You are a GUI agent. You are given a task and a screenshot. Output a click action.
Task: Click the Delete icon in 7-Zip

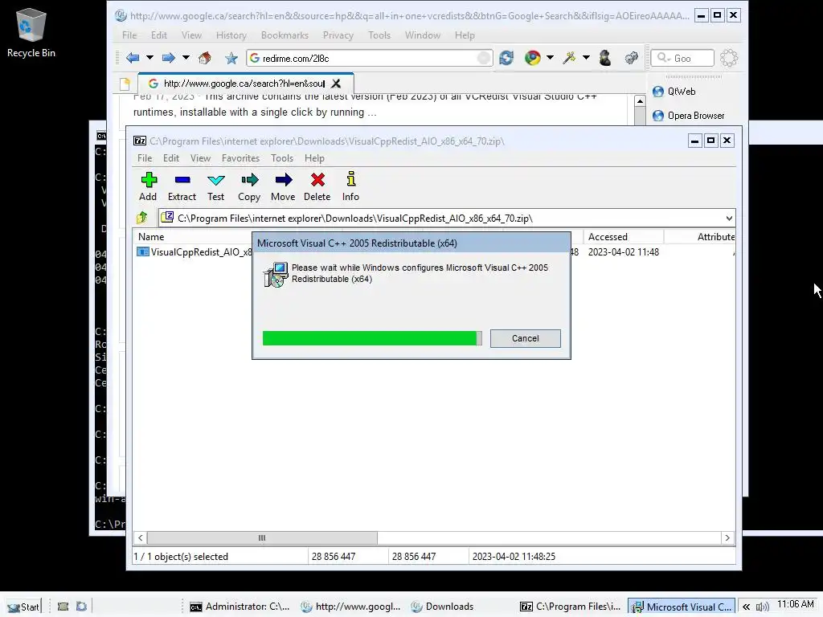(x=317, y=186)
